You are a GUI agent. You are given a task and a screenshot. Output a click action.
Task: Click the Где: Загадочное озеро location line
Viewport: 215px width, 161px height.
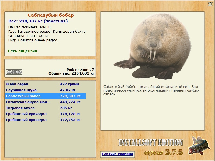[47, 32]
